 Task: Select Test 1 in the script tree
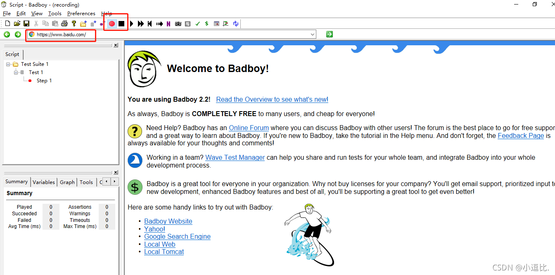point(36,72)
